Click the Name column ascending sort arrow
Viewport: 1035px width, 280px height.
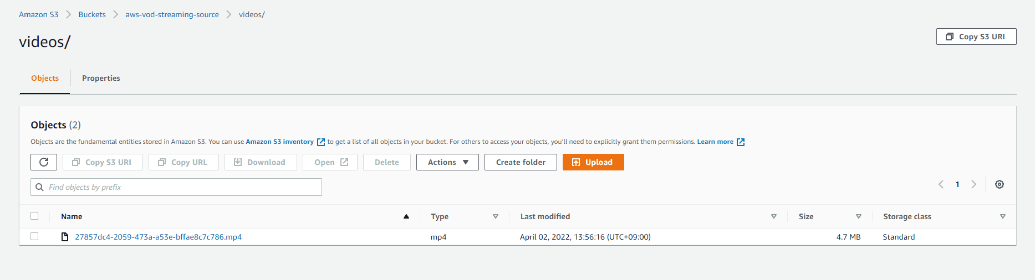406,216
